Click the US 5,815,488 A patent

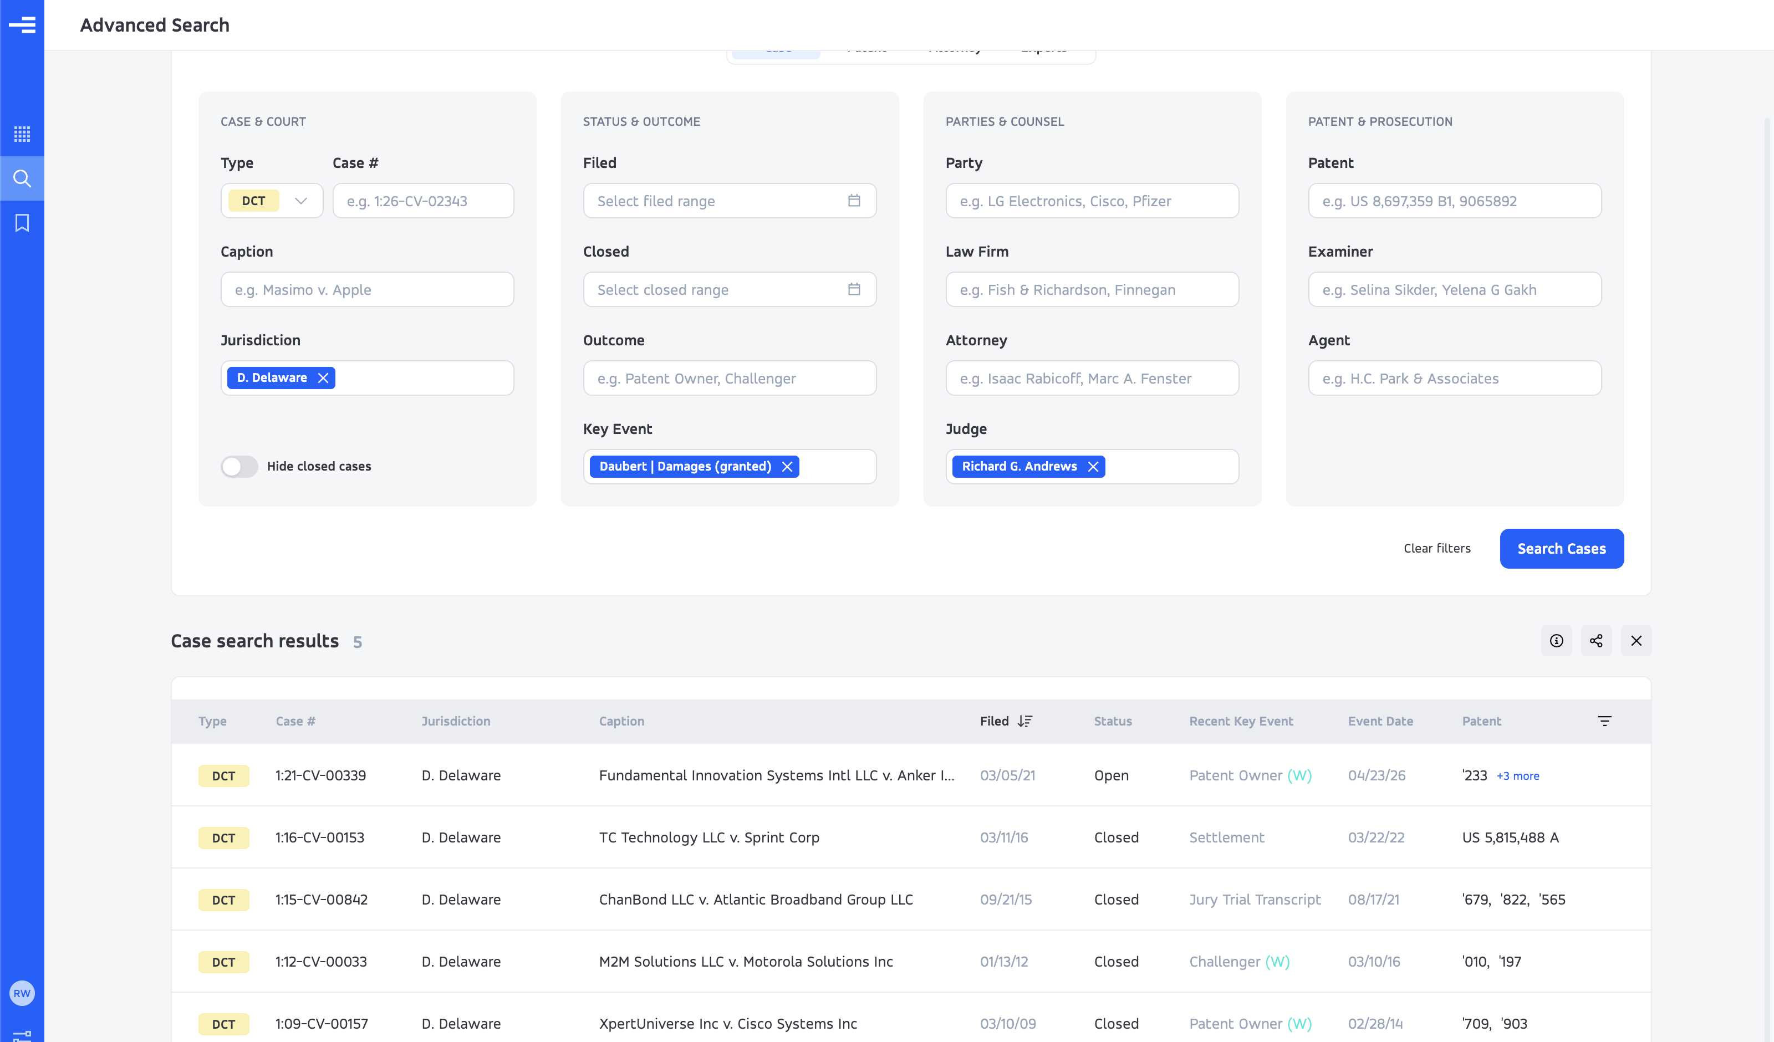point(1510,837)
